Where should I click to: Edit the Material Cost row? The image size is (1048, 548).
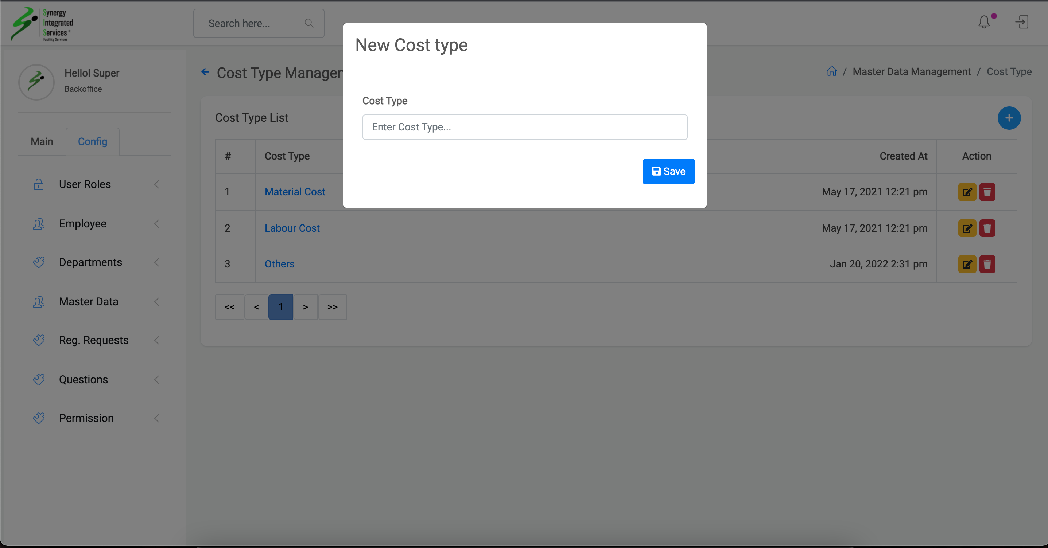pyautogui.click(x=967, y=192)
